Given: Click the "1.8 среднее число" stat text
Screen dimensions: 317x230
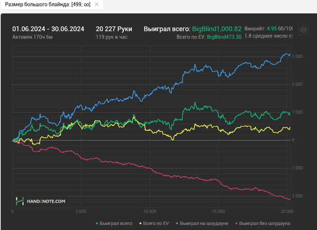Looking at the screenshot, I should [269, 36].
